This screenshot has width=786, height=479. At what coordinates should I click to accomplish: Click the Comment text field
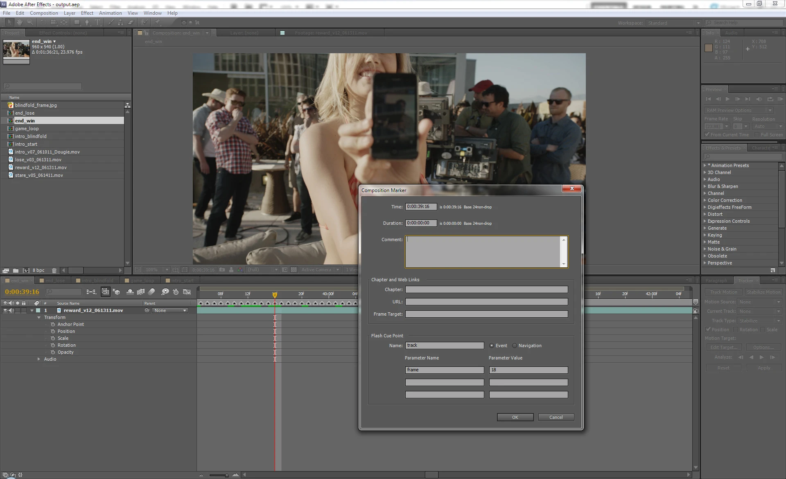point(486,252)
